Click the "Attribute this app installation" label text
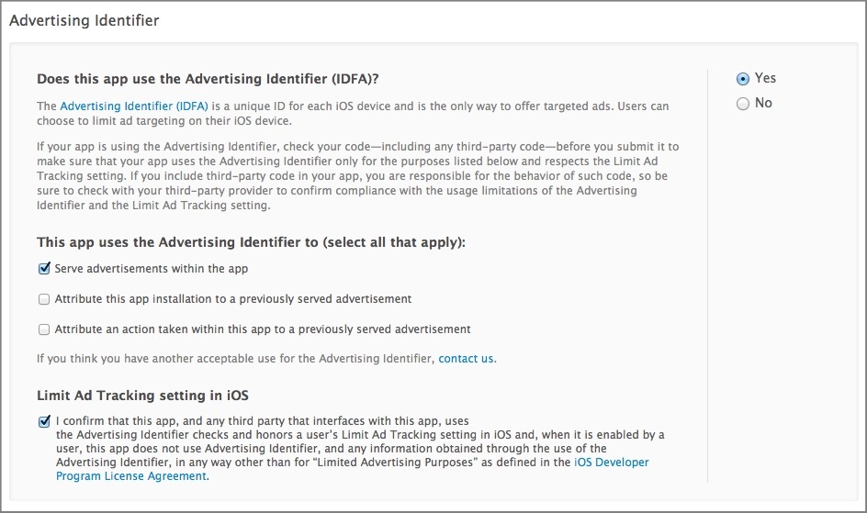 (232, 299)
